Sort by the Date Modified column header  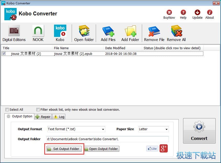tap(123, 48)
